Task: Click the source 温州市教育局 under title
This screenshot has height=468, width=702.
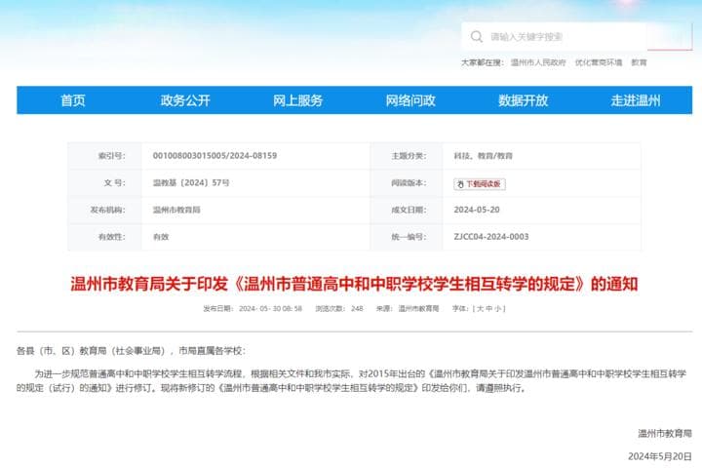Action: coord(418,308)
